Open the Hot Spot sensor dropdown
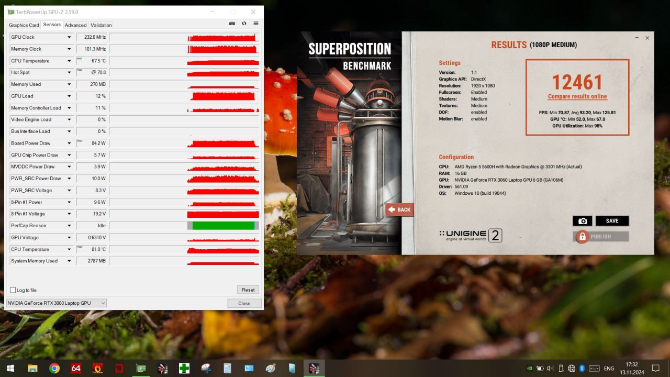This screenshot has width=670, height=377. click(x=69, y=73)
